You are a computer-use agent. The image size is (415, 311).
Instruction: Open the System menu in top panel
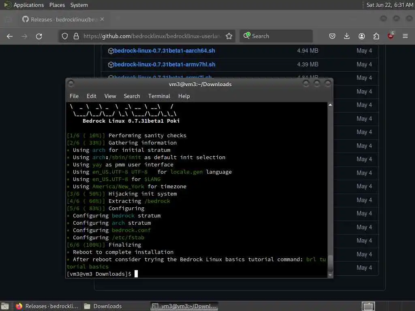pos(79,5)
